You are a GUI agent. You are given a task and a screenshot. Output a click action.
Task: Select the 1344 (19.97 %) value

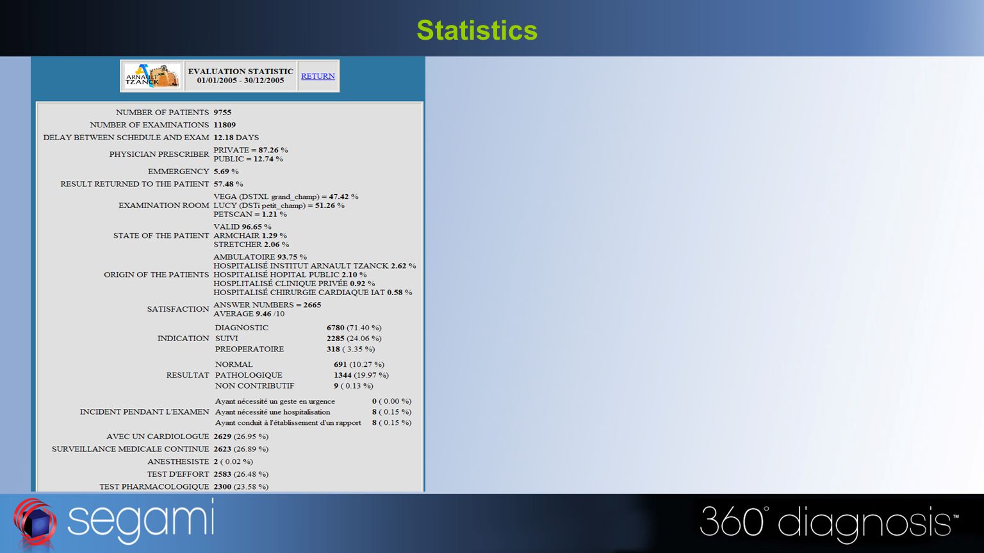[361, 375]
